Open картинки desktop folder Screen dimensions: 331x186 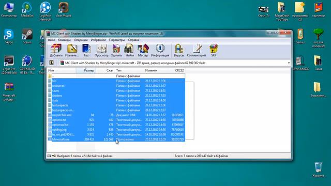pos(319,10)
